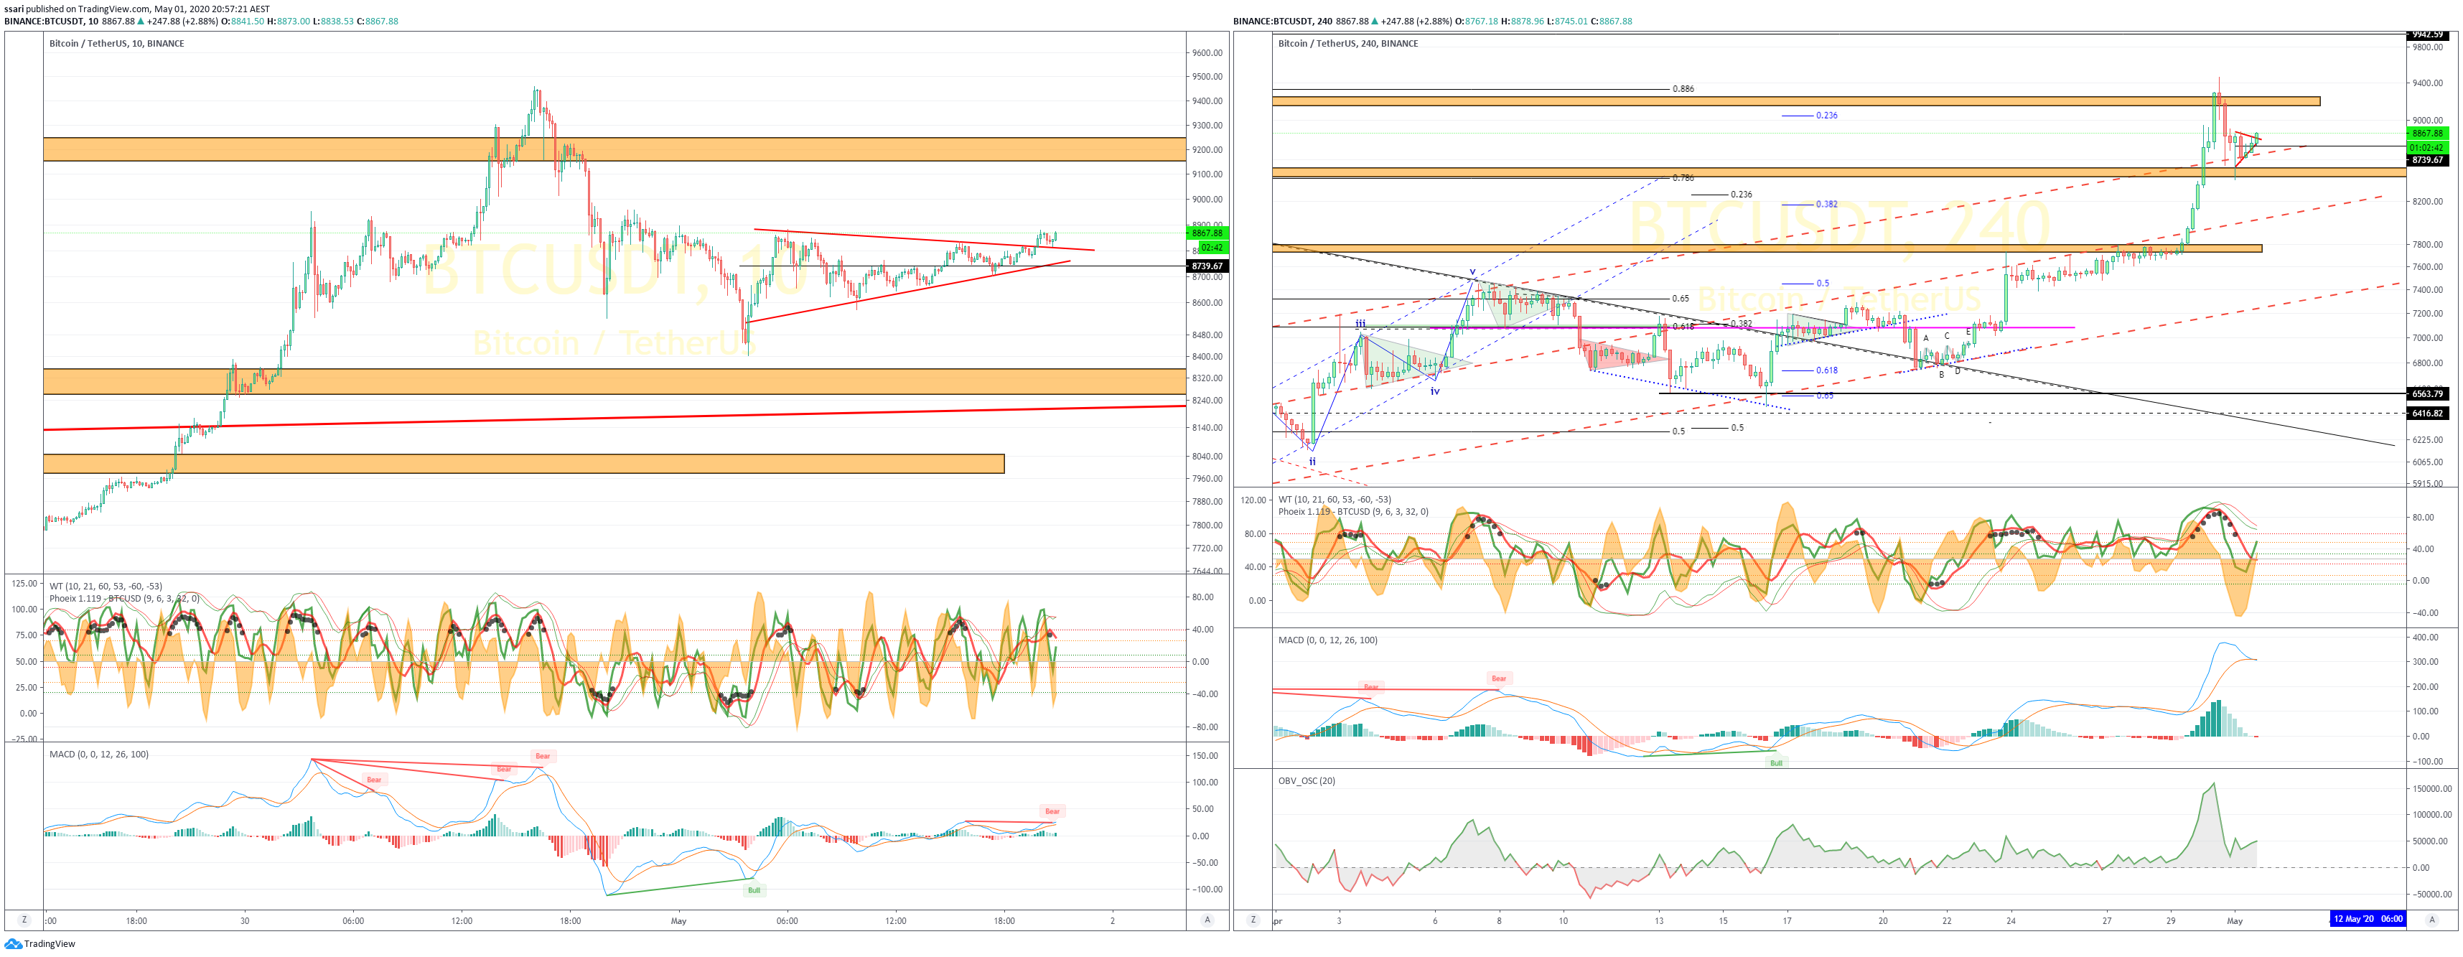Click the wave 'iv' label on the 240 chart
The height and width of the screenshot is (957, 2463).
pos(1434,391)
